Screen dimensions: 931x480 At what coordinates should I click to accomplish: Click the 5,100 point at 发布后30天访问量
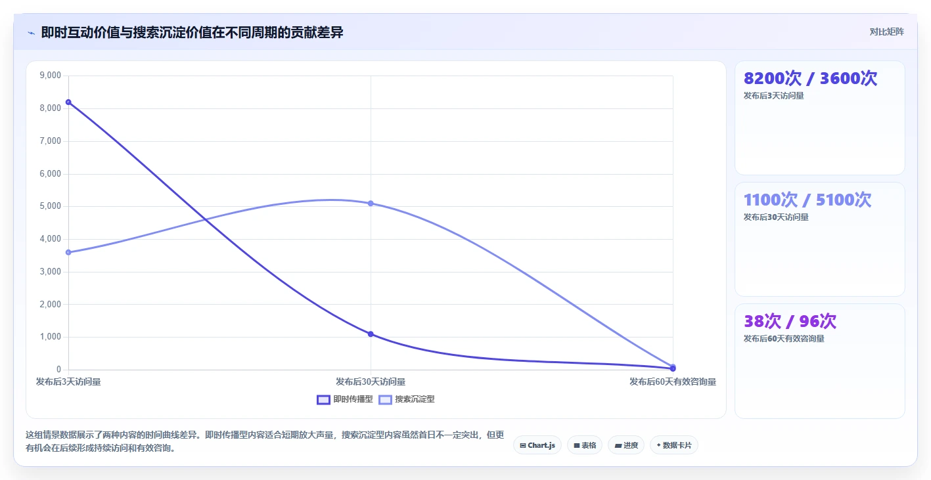pos(371,204)
